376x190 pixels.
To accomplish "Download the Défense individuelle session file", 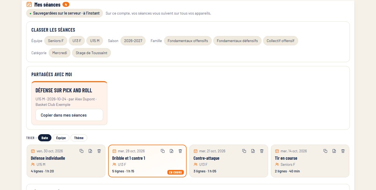I will [x=90, y=151].
